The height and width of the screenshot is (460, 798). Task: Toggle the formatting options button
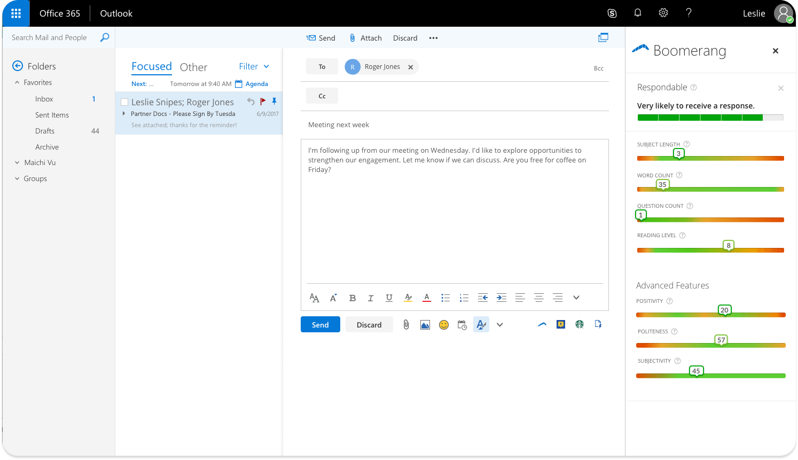[481, 324]
